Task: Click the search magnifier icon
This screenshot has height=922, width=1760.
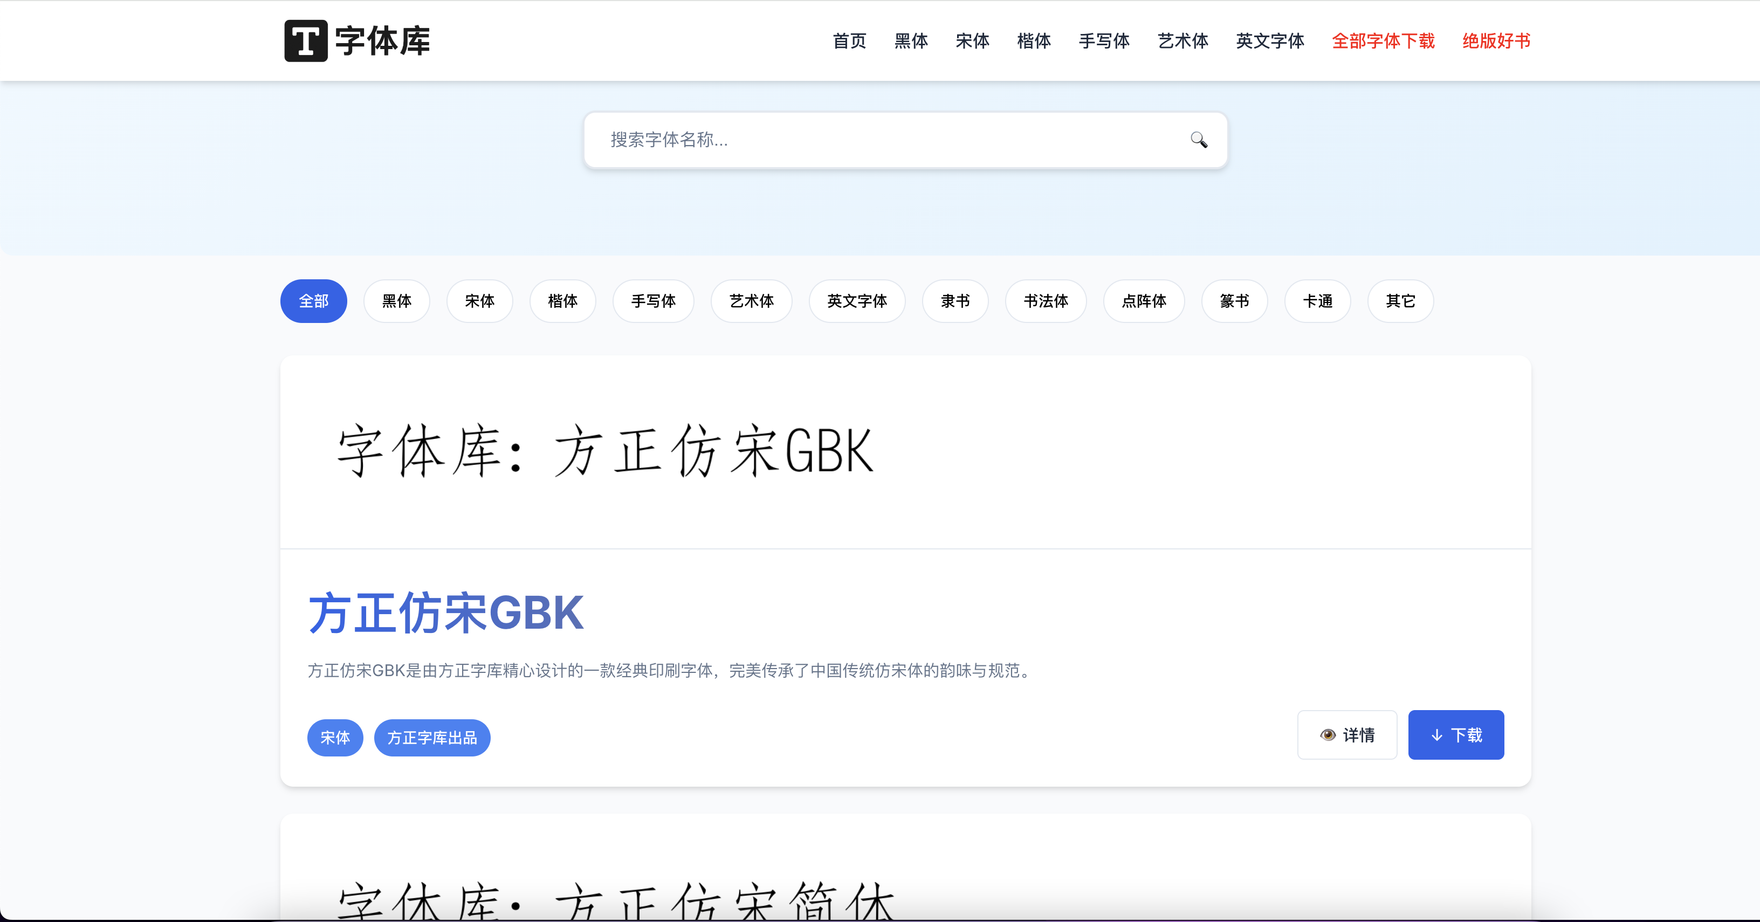Action: click(x=1198, y=141)
